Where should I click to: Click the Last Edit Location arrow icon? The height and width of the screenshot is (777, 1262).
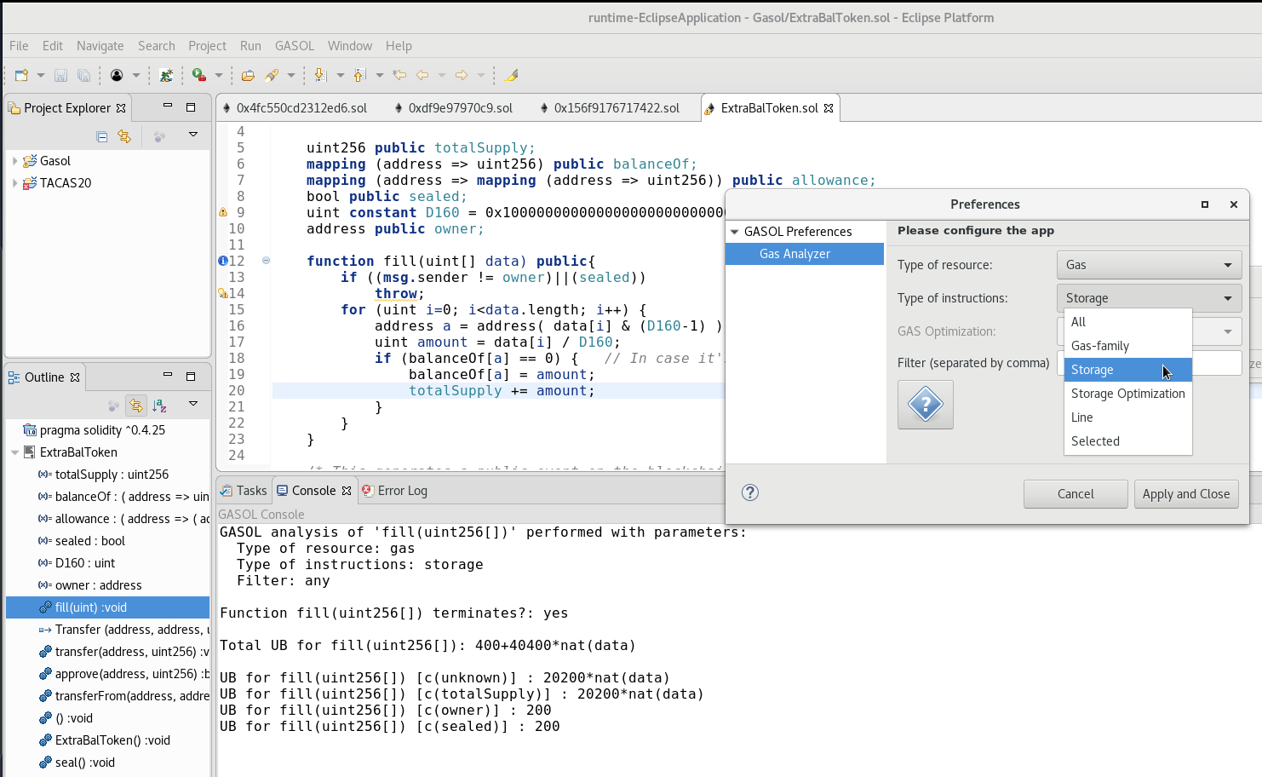(399, 76)
